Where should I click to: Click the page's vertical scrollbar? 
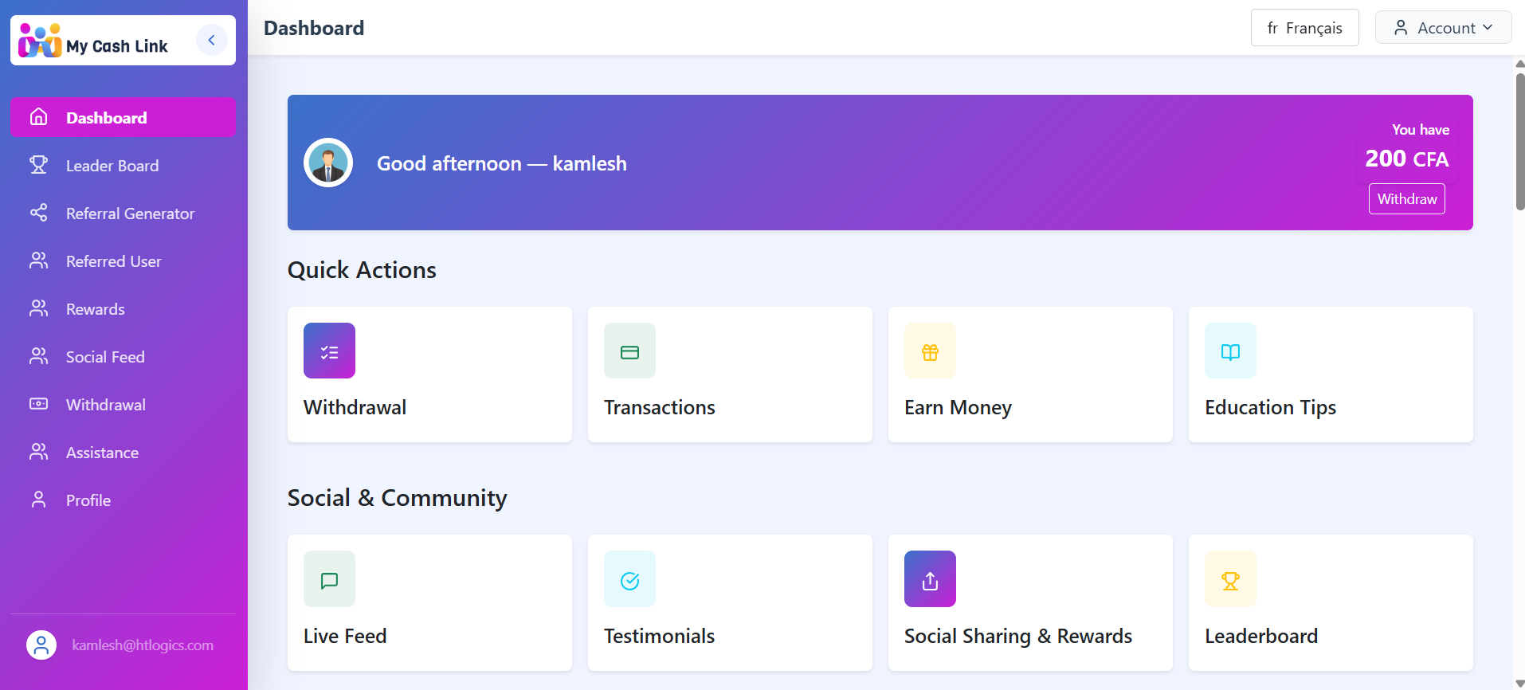[x=1519, y=143]
